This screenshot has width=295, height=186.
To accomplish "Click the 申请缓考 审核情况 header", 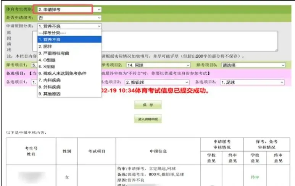I will coord(222,144).
